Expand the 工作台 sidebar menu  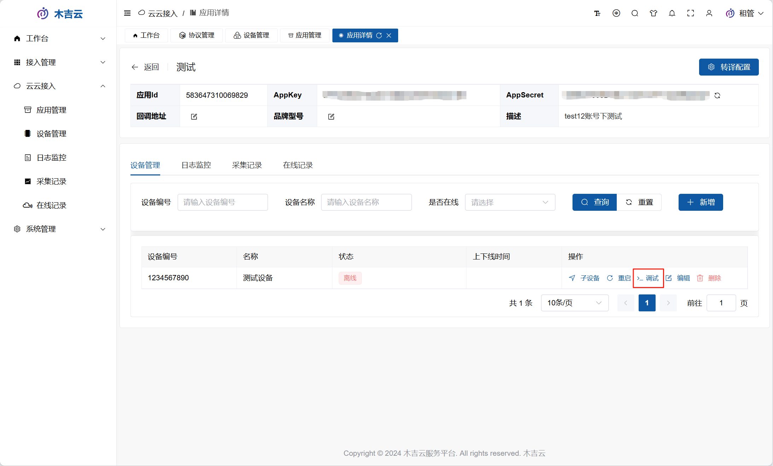(x=58, y=38)
